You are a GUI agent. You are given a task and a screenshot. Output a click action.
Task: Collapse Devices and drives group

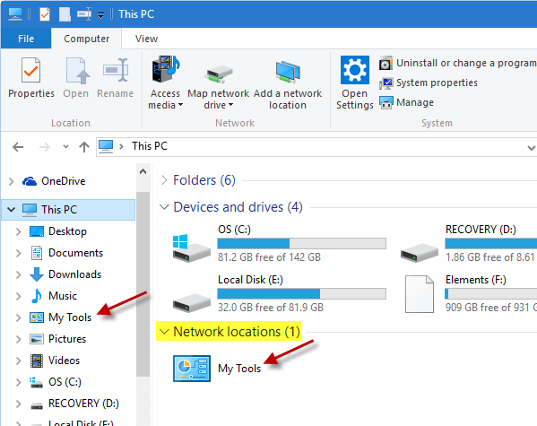pyautogui.click(x=164, y=207)
